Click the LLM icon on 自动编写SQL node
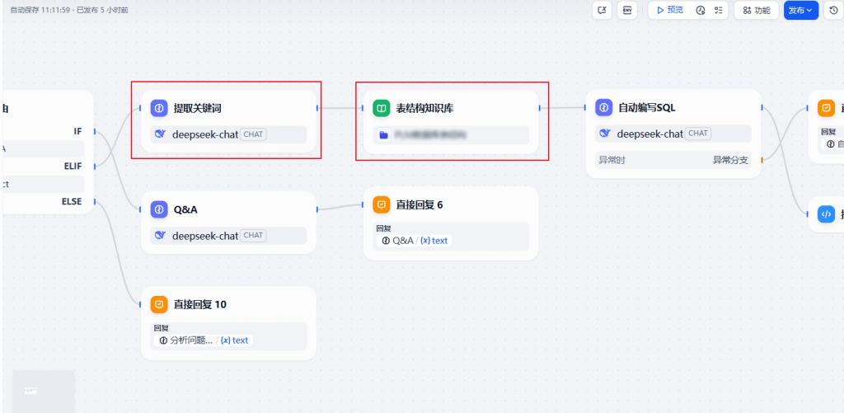Viewport: 844px width, 413px height. point(604,108)
